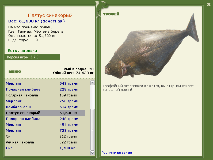Select the Камбала-ёрш 514 грамм row
Screen dimensions: 213x160
pos(45,107)
